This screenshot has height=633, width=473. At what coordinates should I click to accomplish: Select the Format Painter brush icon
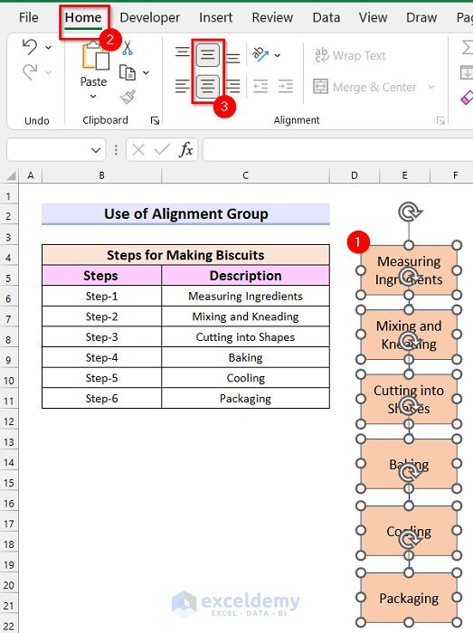[x=128, y=97]
